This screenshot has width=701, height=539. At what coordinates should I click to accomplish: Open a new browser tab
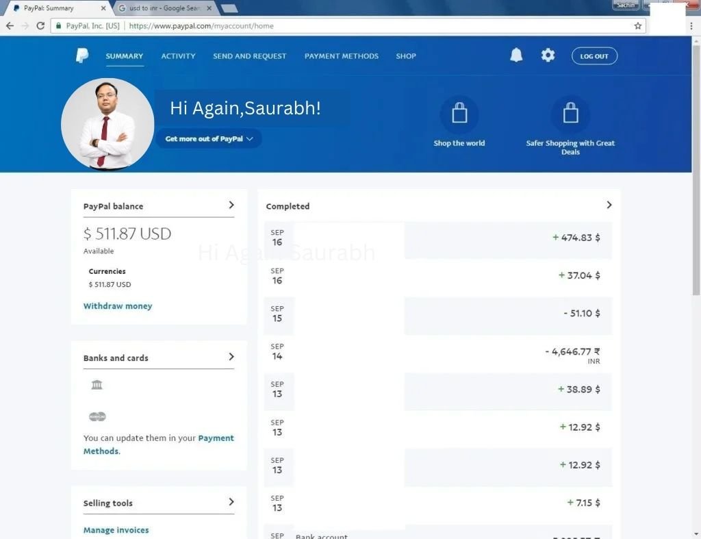[229, 8]
